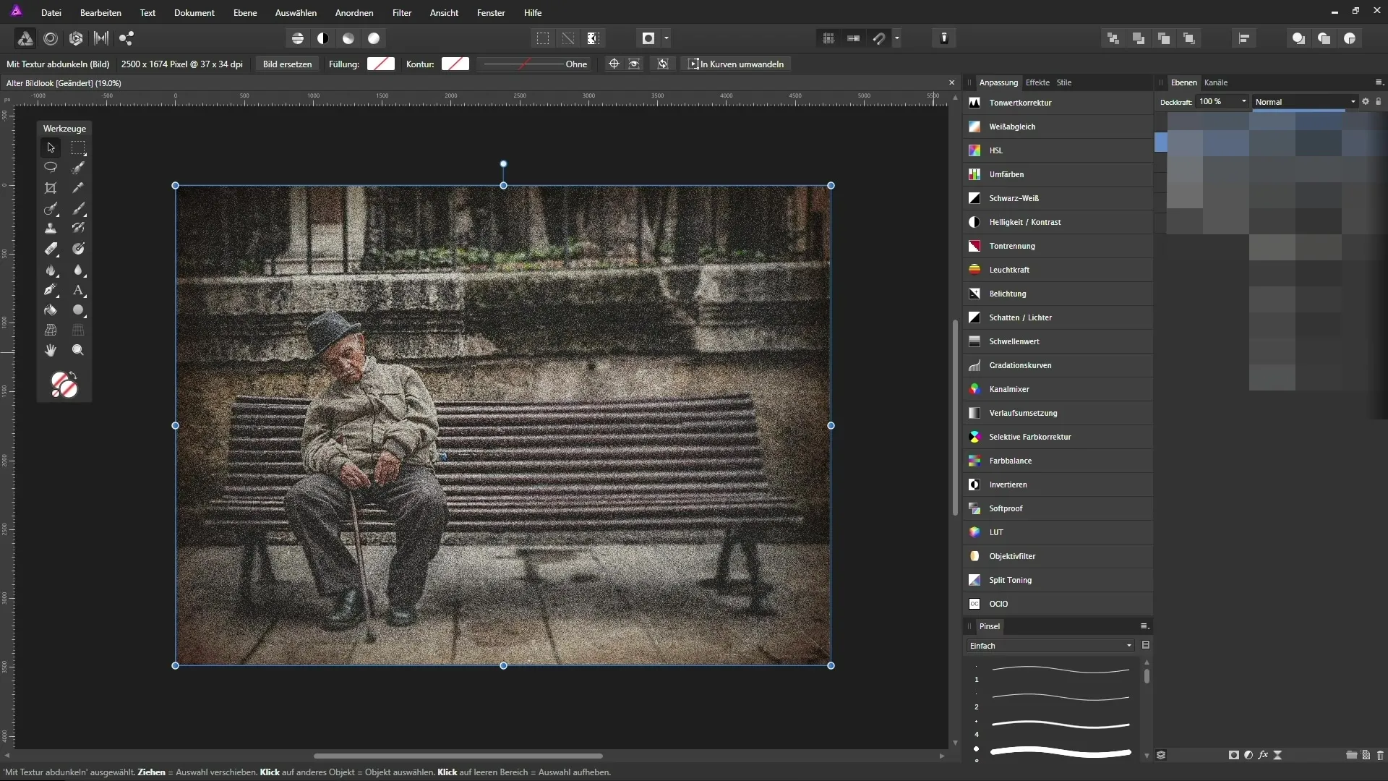Open the Filter menu
1388x781 pixels.
402,13
